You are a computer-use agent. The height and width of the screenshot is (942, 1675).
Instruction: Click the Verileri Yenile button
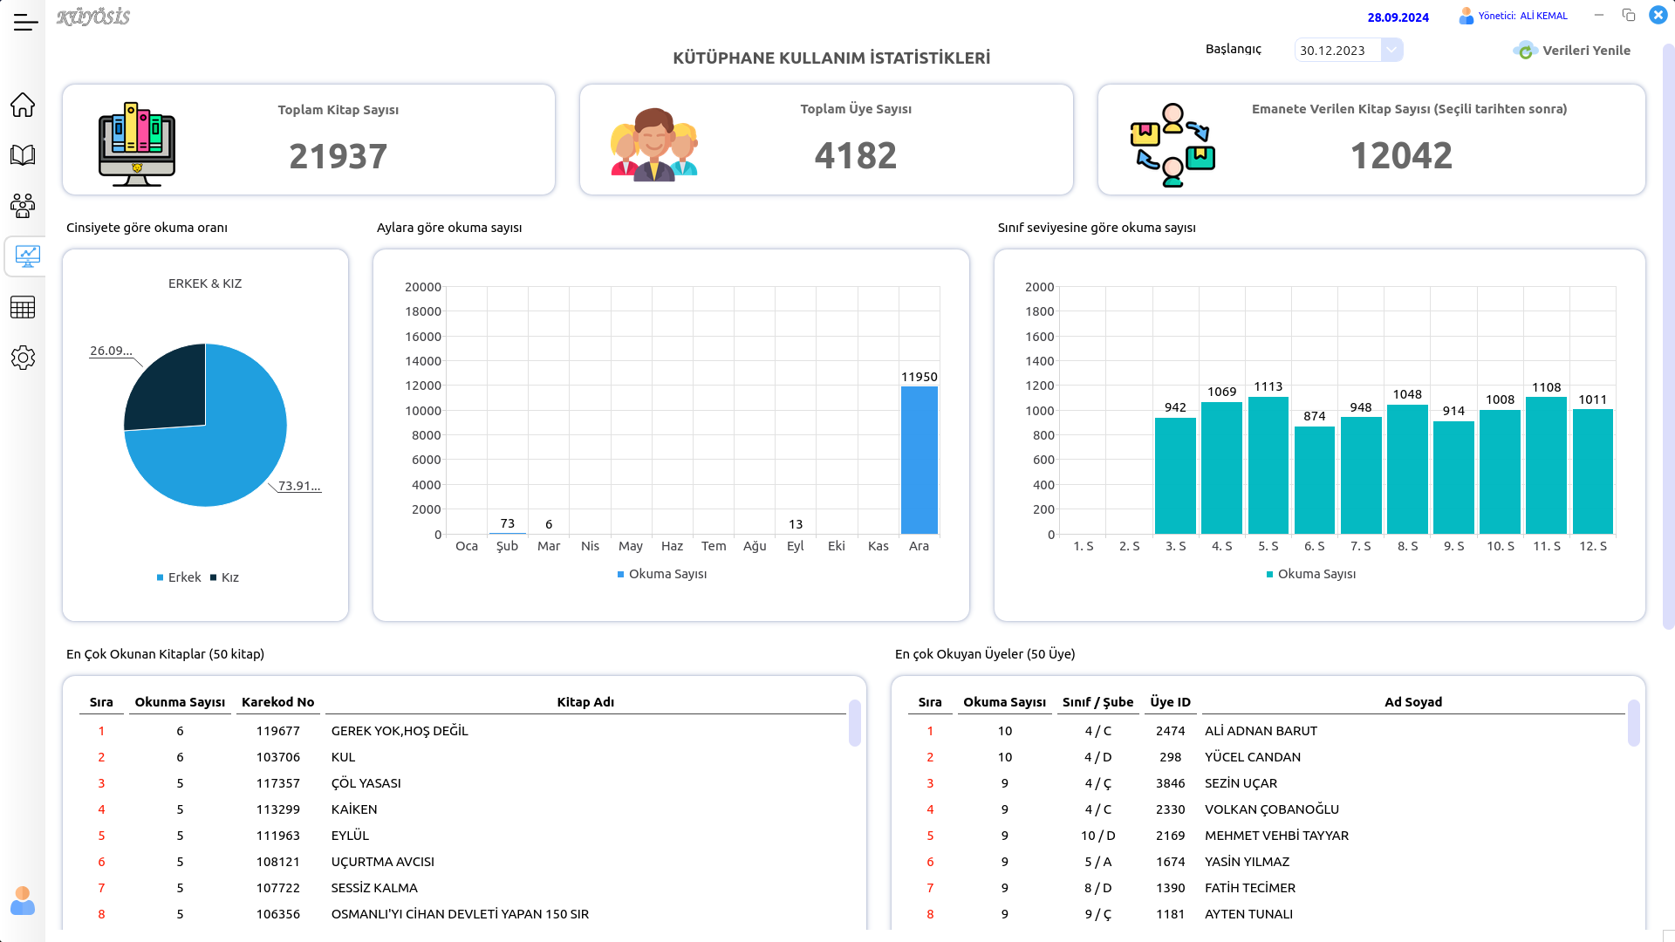coord(1585,51)
